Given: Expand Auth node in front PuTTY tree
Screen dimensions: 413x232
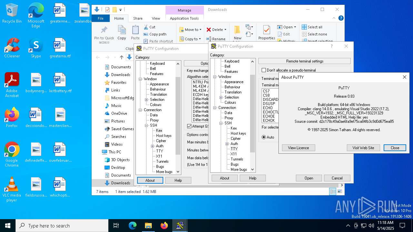Looking at the screenshot, I should tap(227, 144).
